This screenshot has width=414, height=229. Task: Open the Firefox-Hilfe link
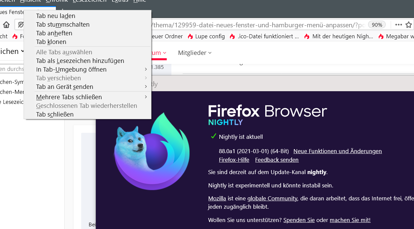234,160
